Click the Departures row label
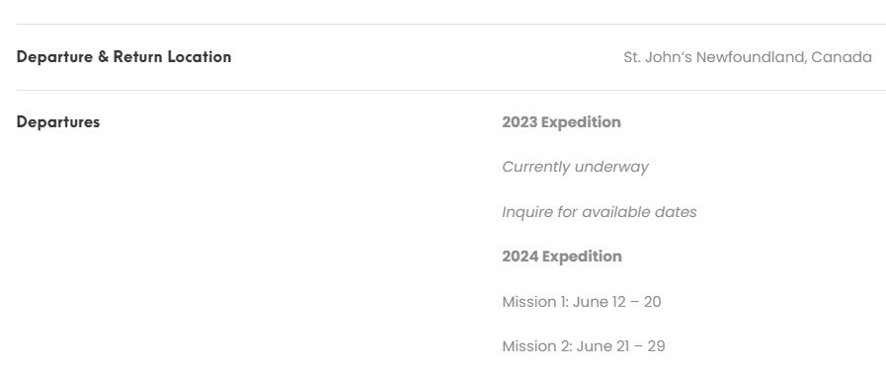 (58, 121)
